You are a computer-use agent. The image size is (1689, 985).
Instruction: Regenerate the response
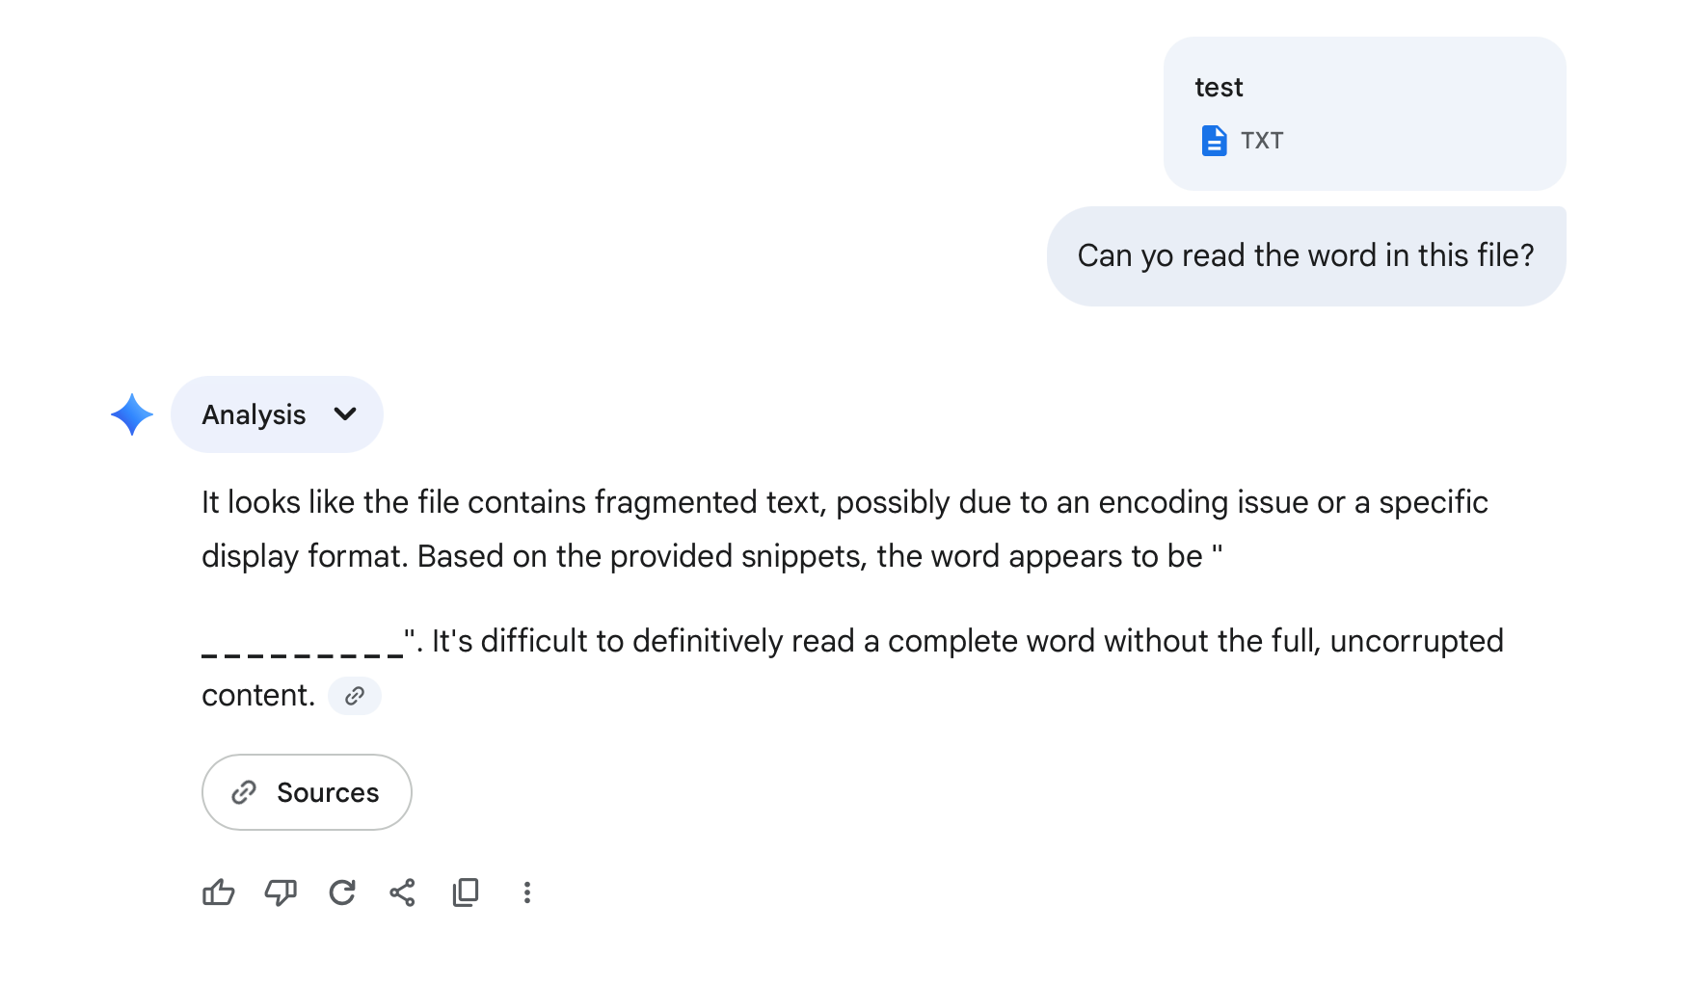342,892
